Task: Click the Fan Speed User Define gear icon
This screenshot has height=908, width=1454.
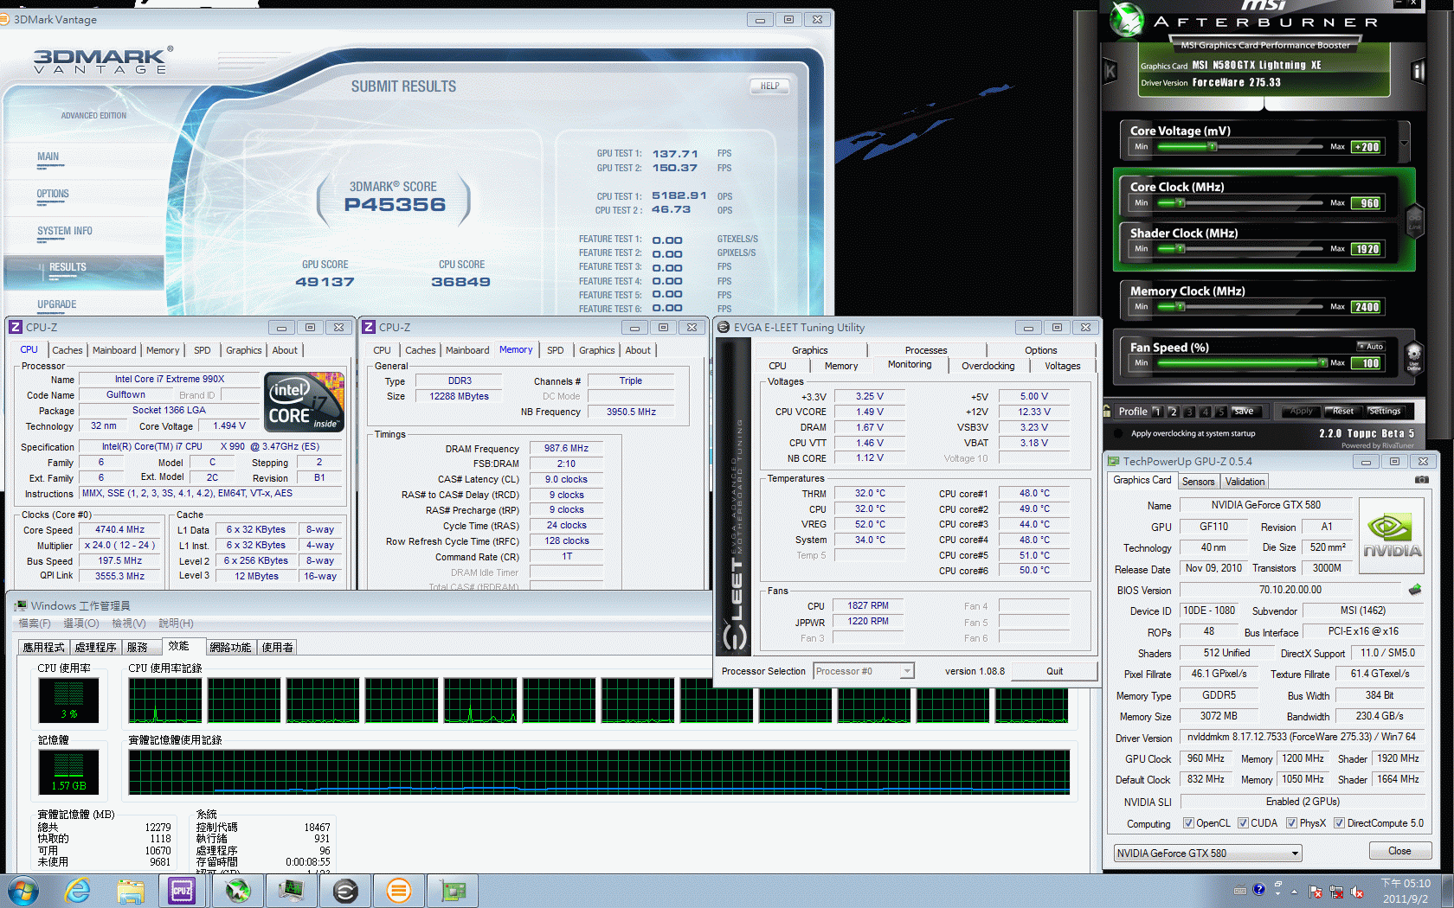Action: pyautogui.click(x=1414, y=356)
